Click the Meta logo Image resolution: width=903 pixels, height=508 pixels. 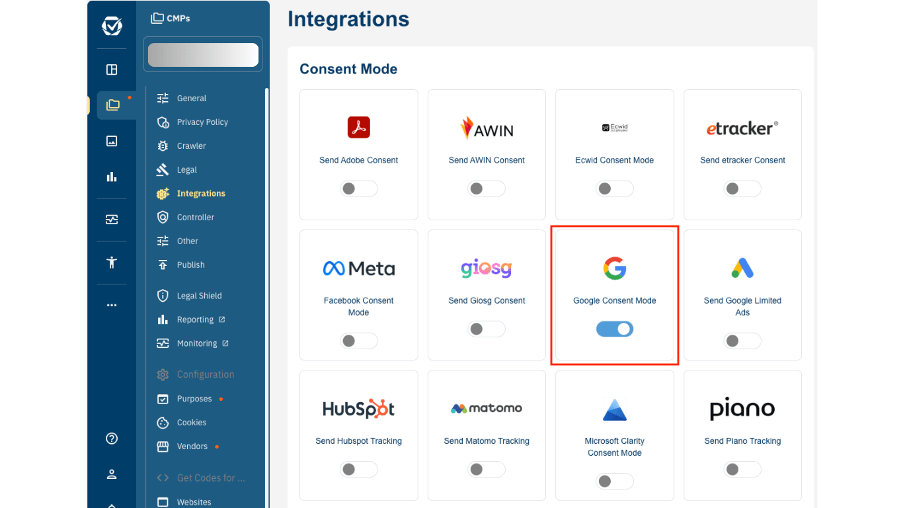pyautogui.click(x=359, y=268)
